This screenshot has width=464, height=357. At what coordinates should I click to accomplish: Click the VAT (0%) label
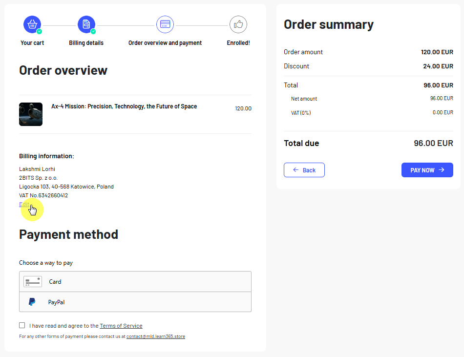[301, 113]
